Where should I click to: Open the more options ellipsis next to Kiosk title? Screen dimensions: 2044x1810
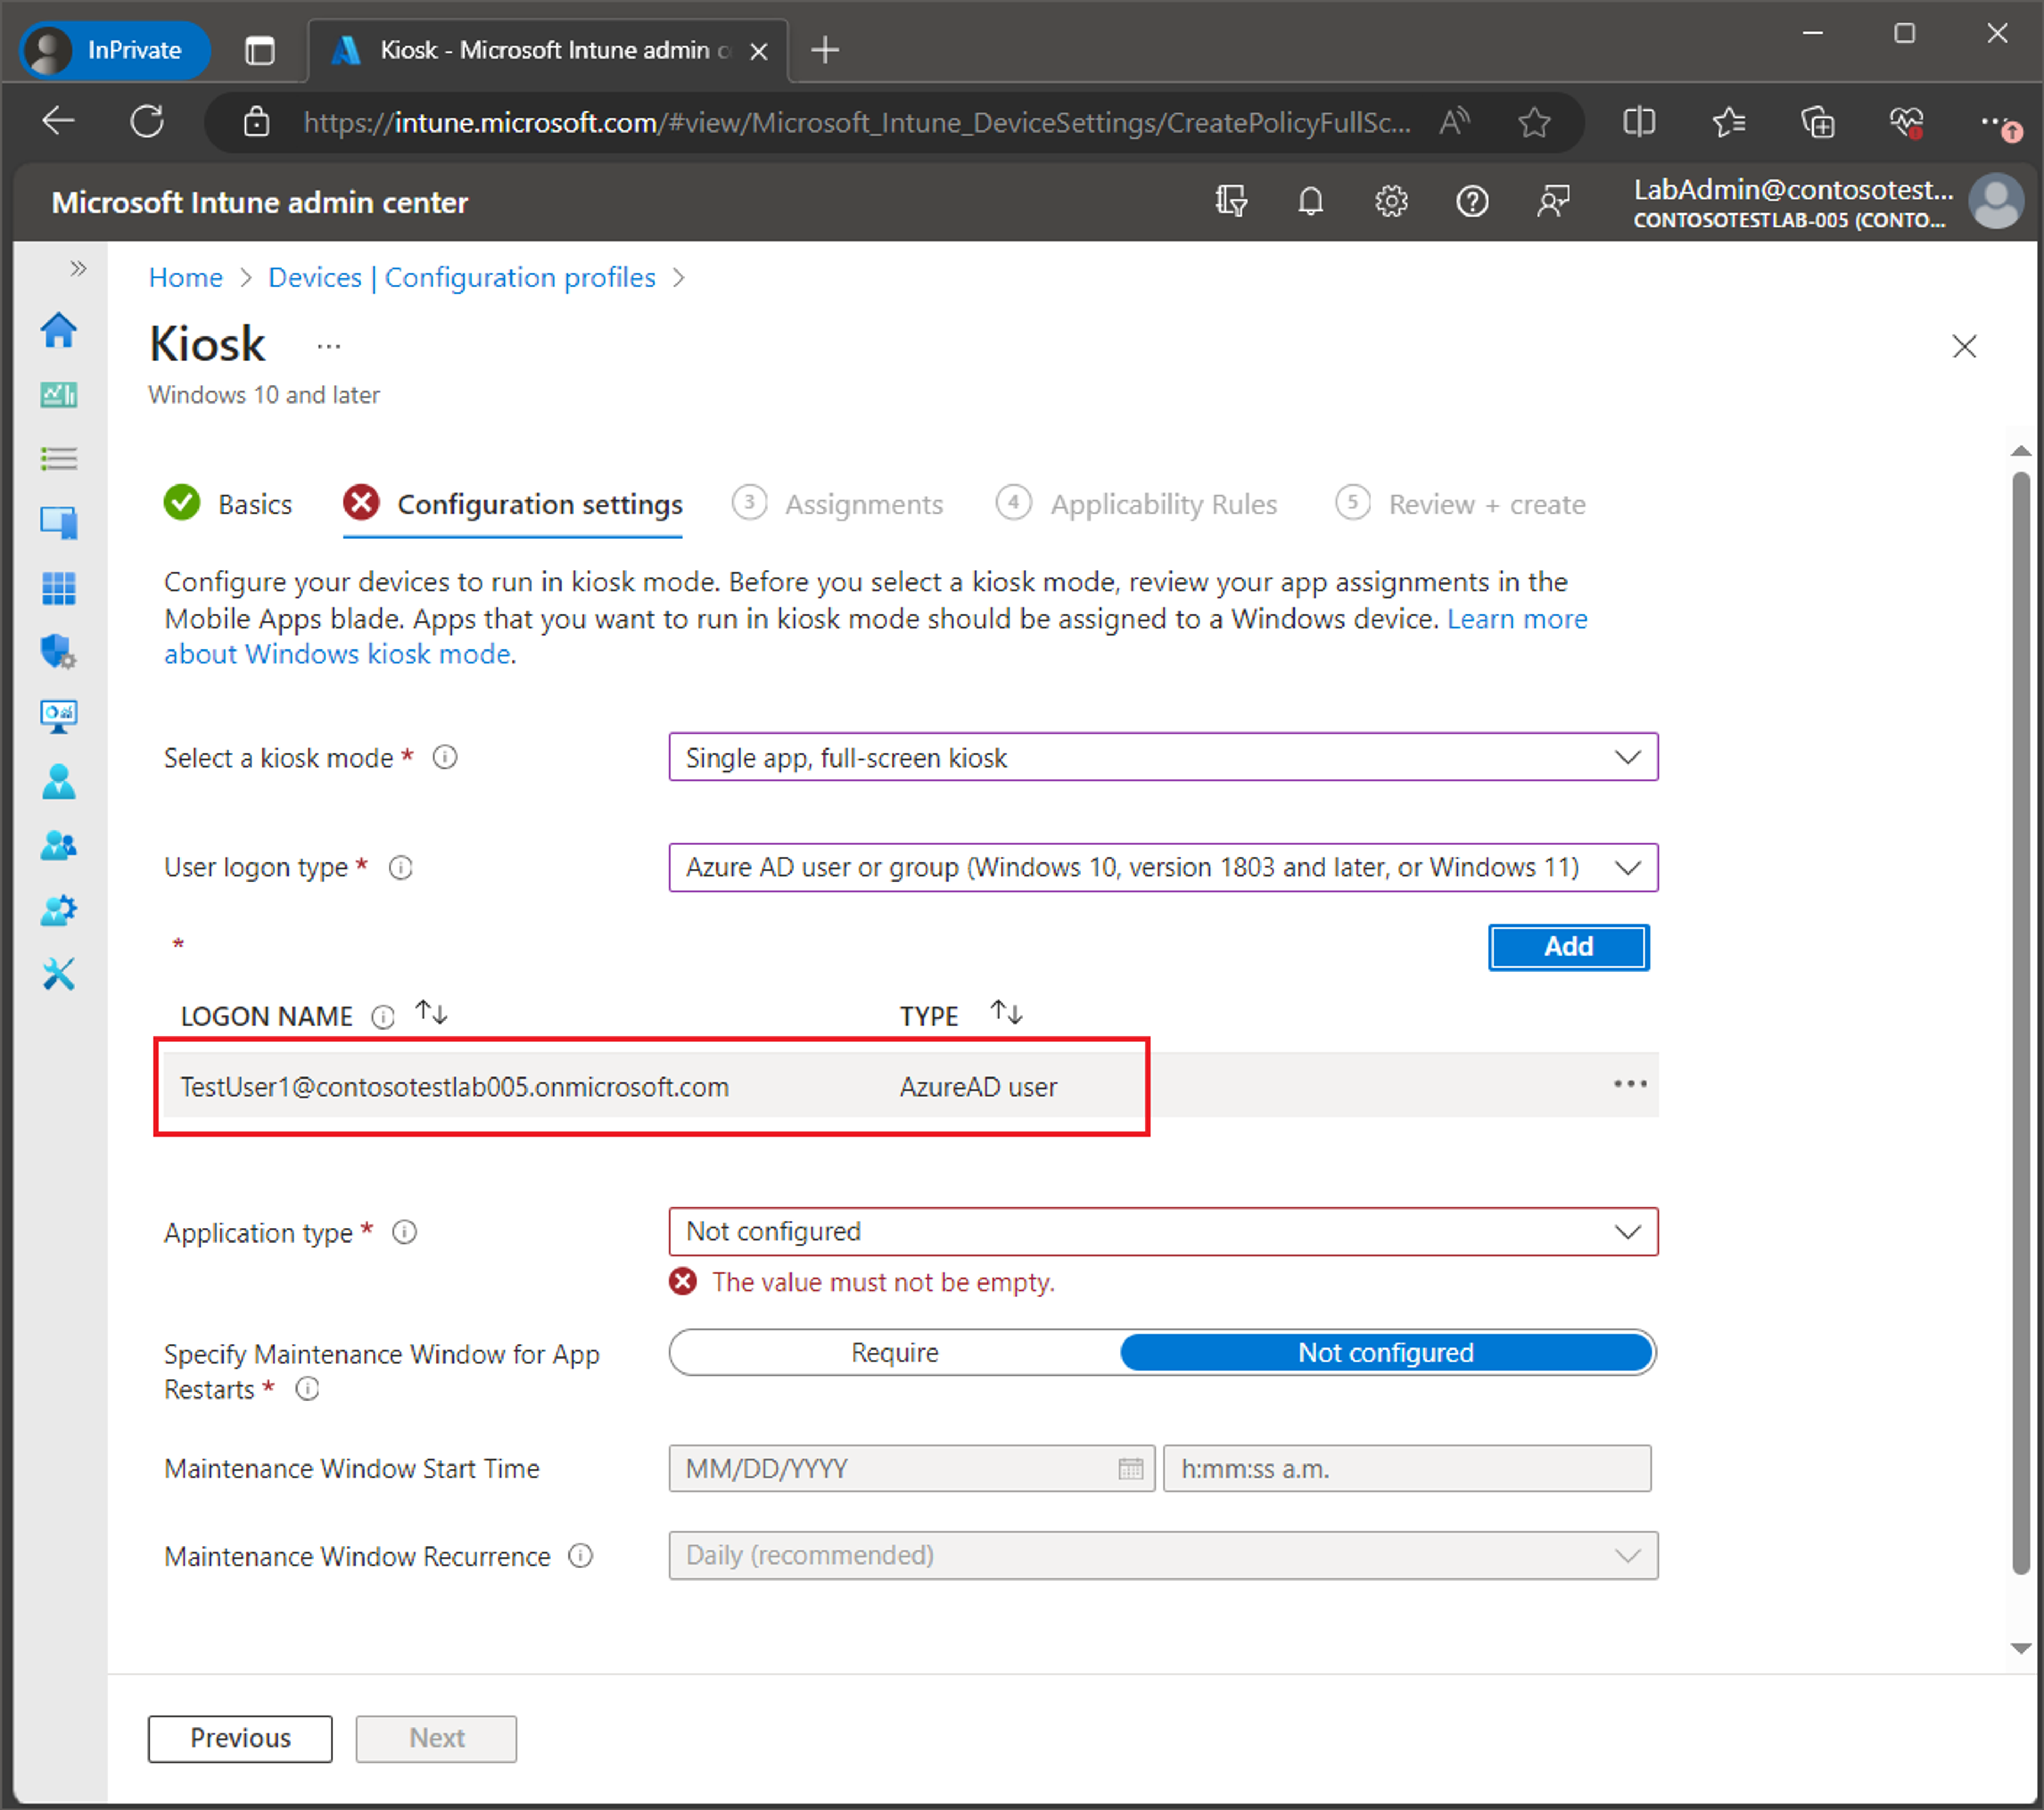point(328,347)
